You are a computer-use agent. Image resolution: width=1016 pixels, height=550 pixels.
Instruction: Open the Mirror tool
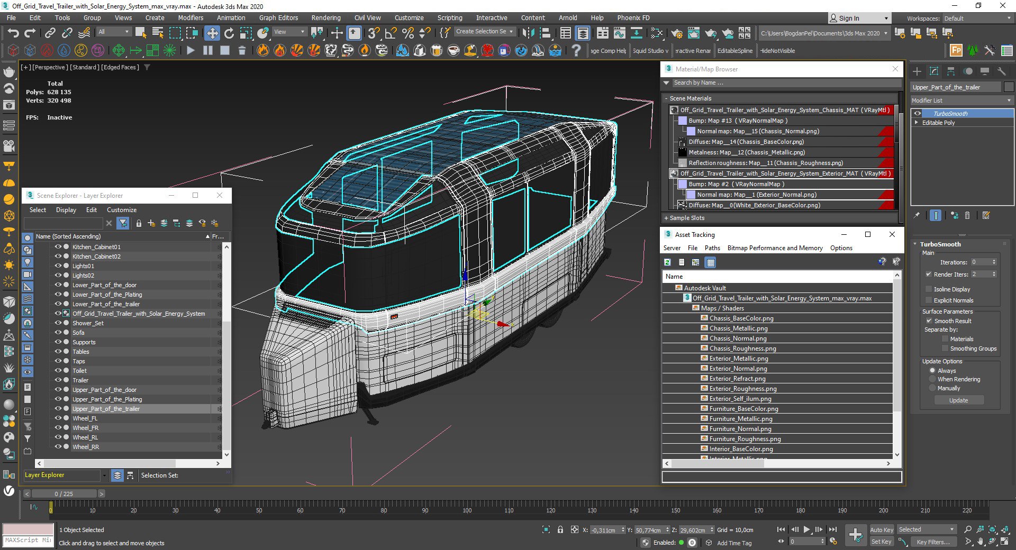[x=528, y=33]
